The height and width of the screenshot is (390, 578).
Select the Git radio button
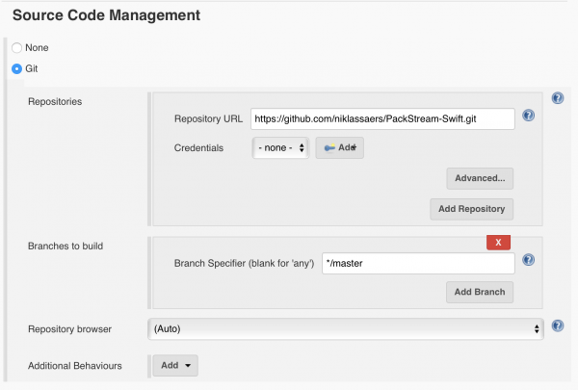tap(16, 68)
